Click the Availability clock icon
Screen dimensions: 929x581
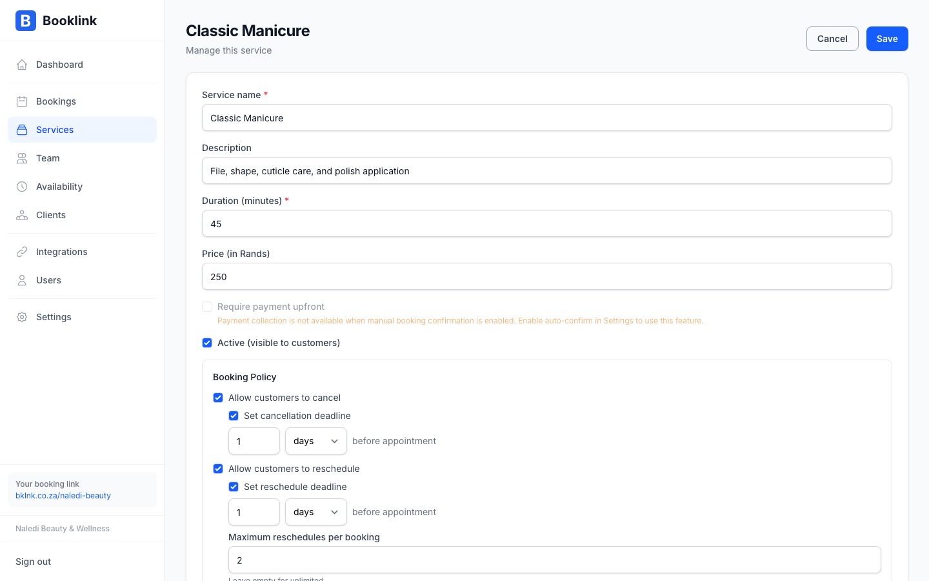(x=22, y=187)
